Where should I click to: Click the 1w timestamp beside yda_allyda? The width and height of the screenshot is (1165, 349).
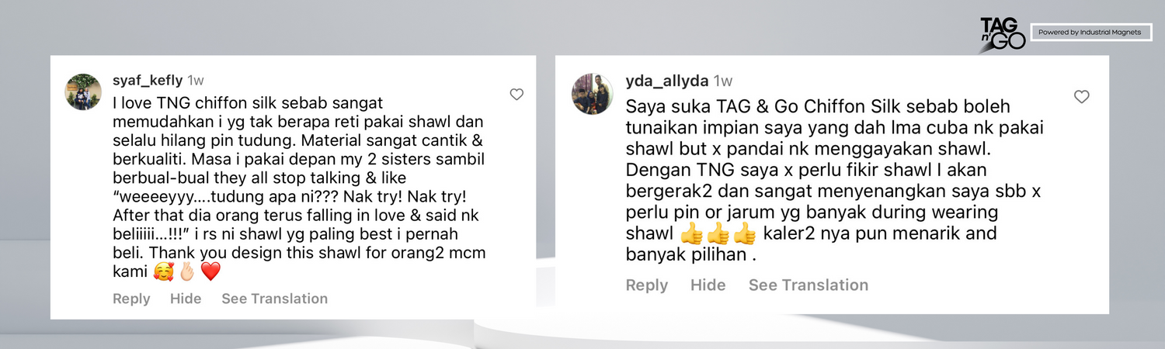(723, 81)
